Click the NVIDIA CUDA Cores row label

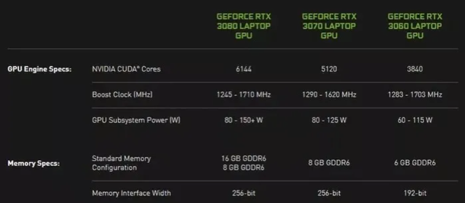[126, 69]
